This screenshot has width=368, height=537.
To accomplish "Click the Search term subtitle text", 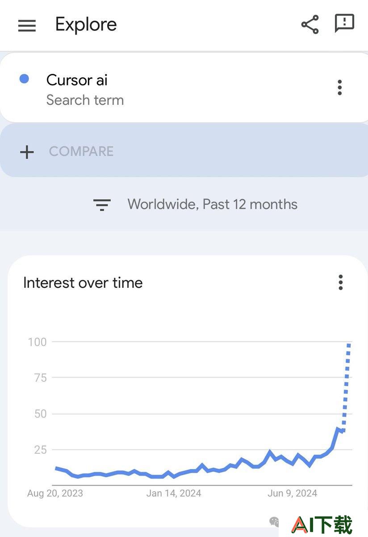I will tap(85, 100).
